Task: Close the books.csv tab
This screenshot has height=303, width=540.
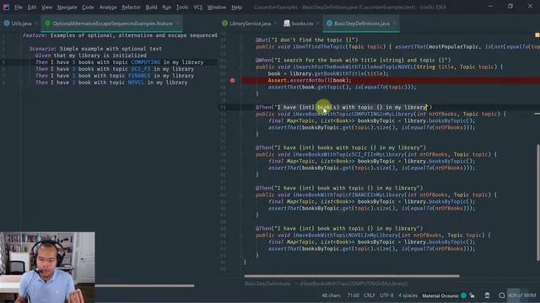Action: [317, 24]
